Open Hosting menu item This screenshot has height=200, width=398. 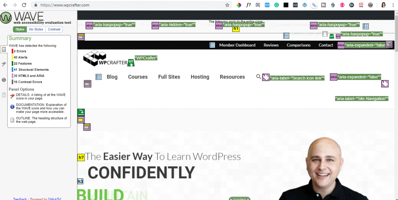coord(200,77)
